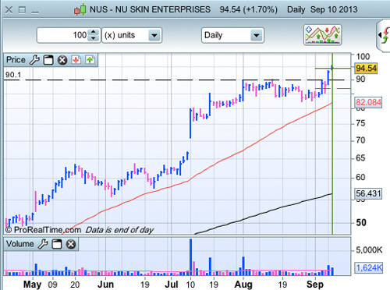Image resolution: width=390 pixels, height=290 pixels.
Task: Click the Aug label on time axis
Action: [243, 285]
